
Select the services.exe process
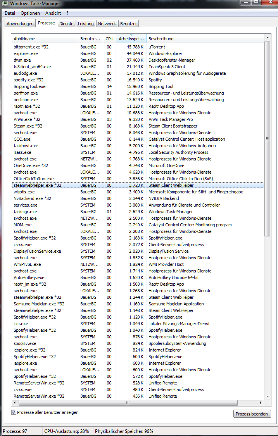click(138, 205)
